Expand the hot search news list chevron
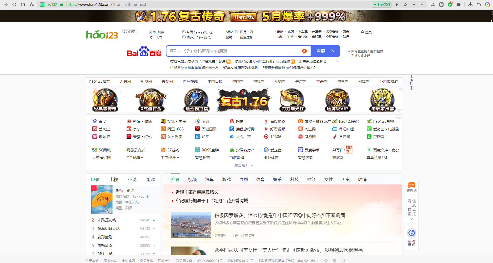493x263 pixels. point(338,61)
